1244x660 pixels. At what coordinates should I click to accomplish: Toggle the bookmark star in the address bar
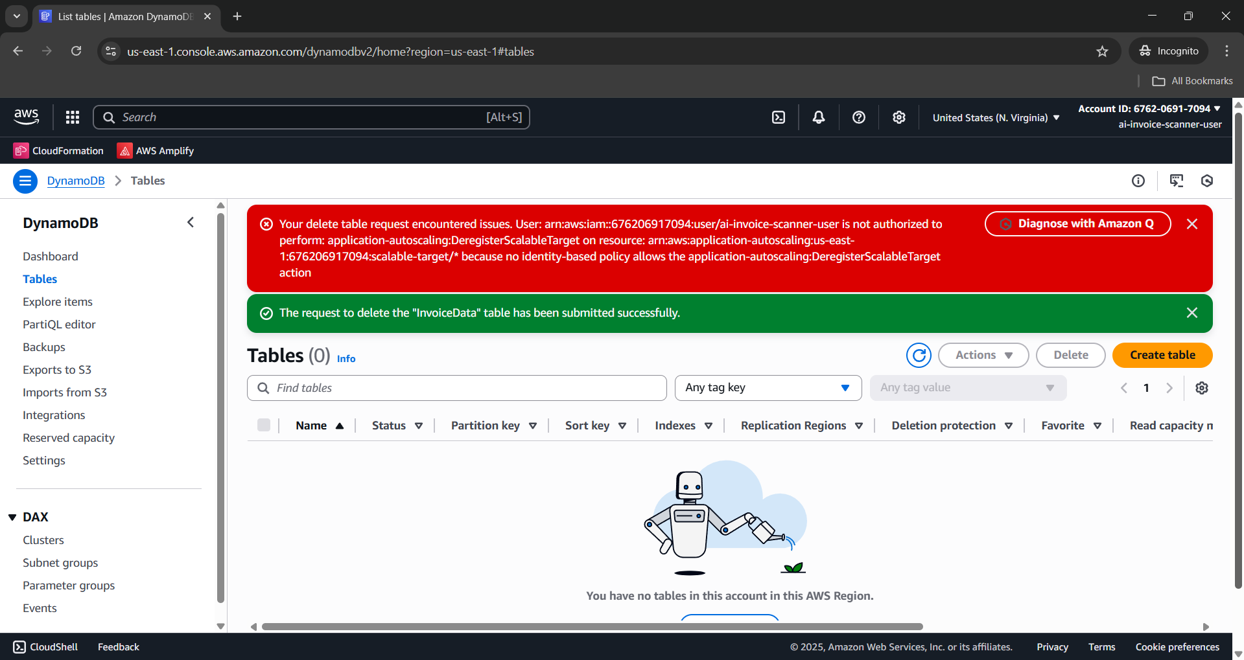[1103, 51]
